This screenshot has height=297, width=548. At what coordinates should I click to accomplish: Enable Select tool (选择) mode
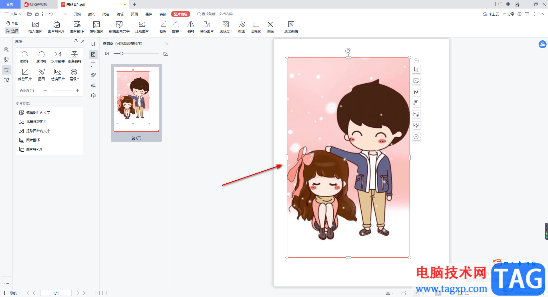coord(12,31)
